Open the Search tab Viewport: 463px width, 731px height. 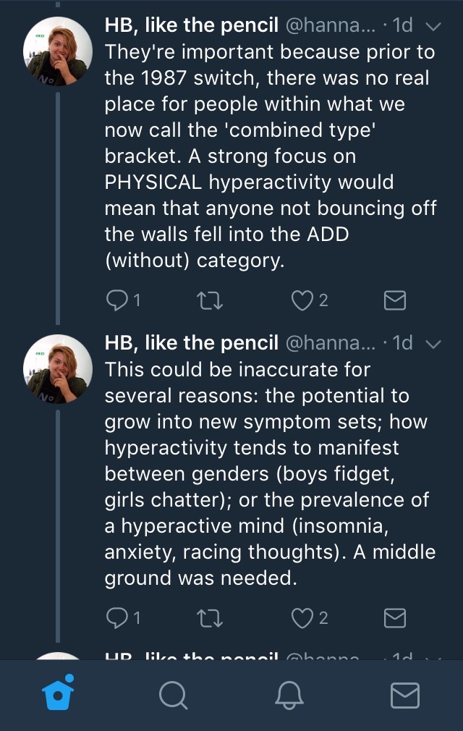[x=172, y=696]
